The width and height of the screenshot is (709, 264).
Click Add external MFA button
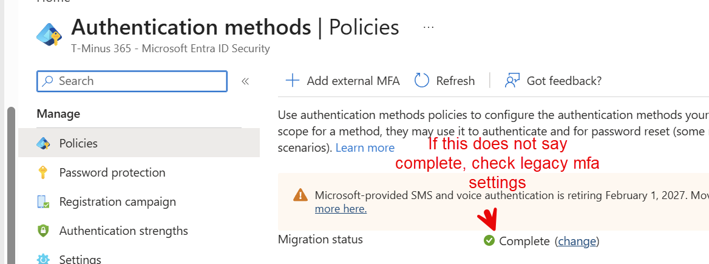[343, 81]
